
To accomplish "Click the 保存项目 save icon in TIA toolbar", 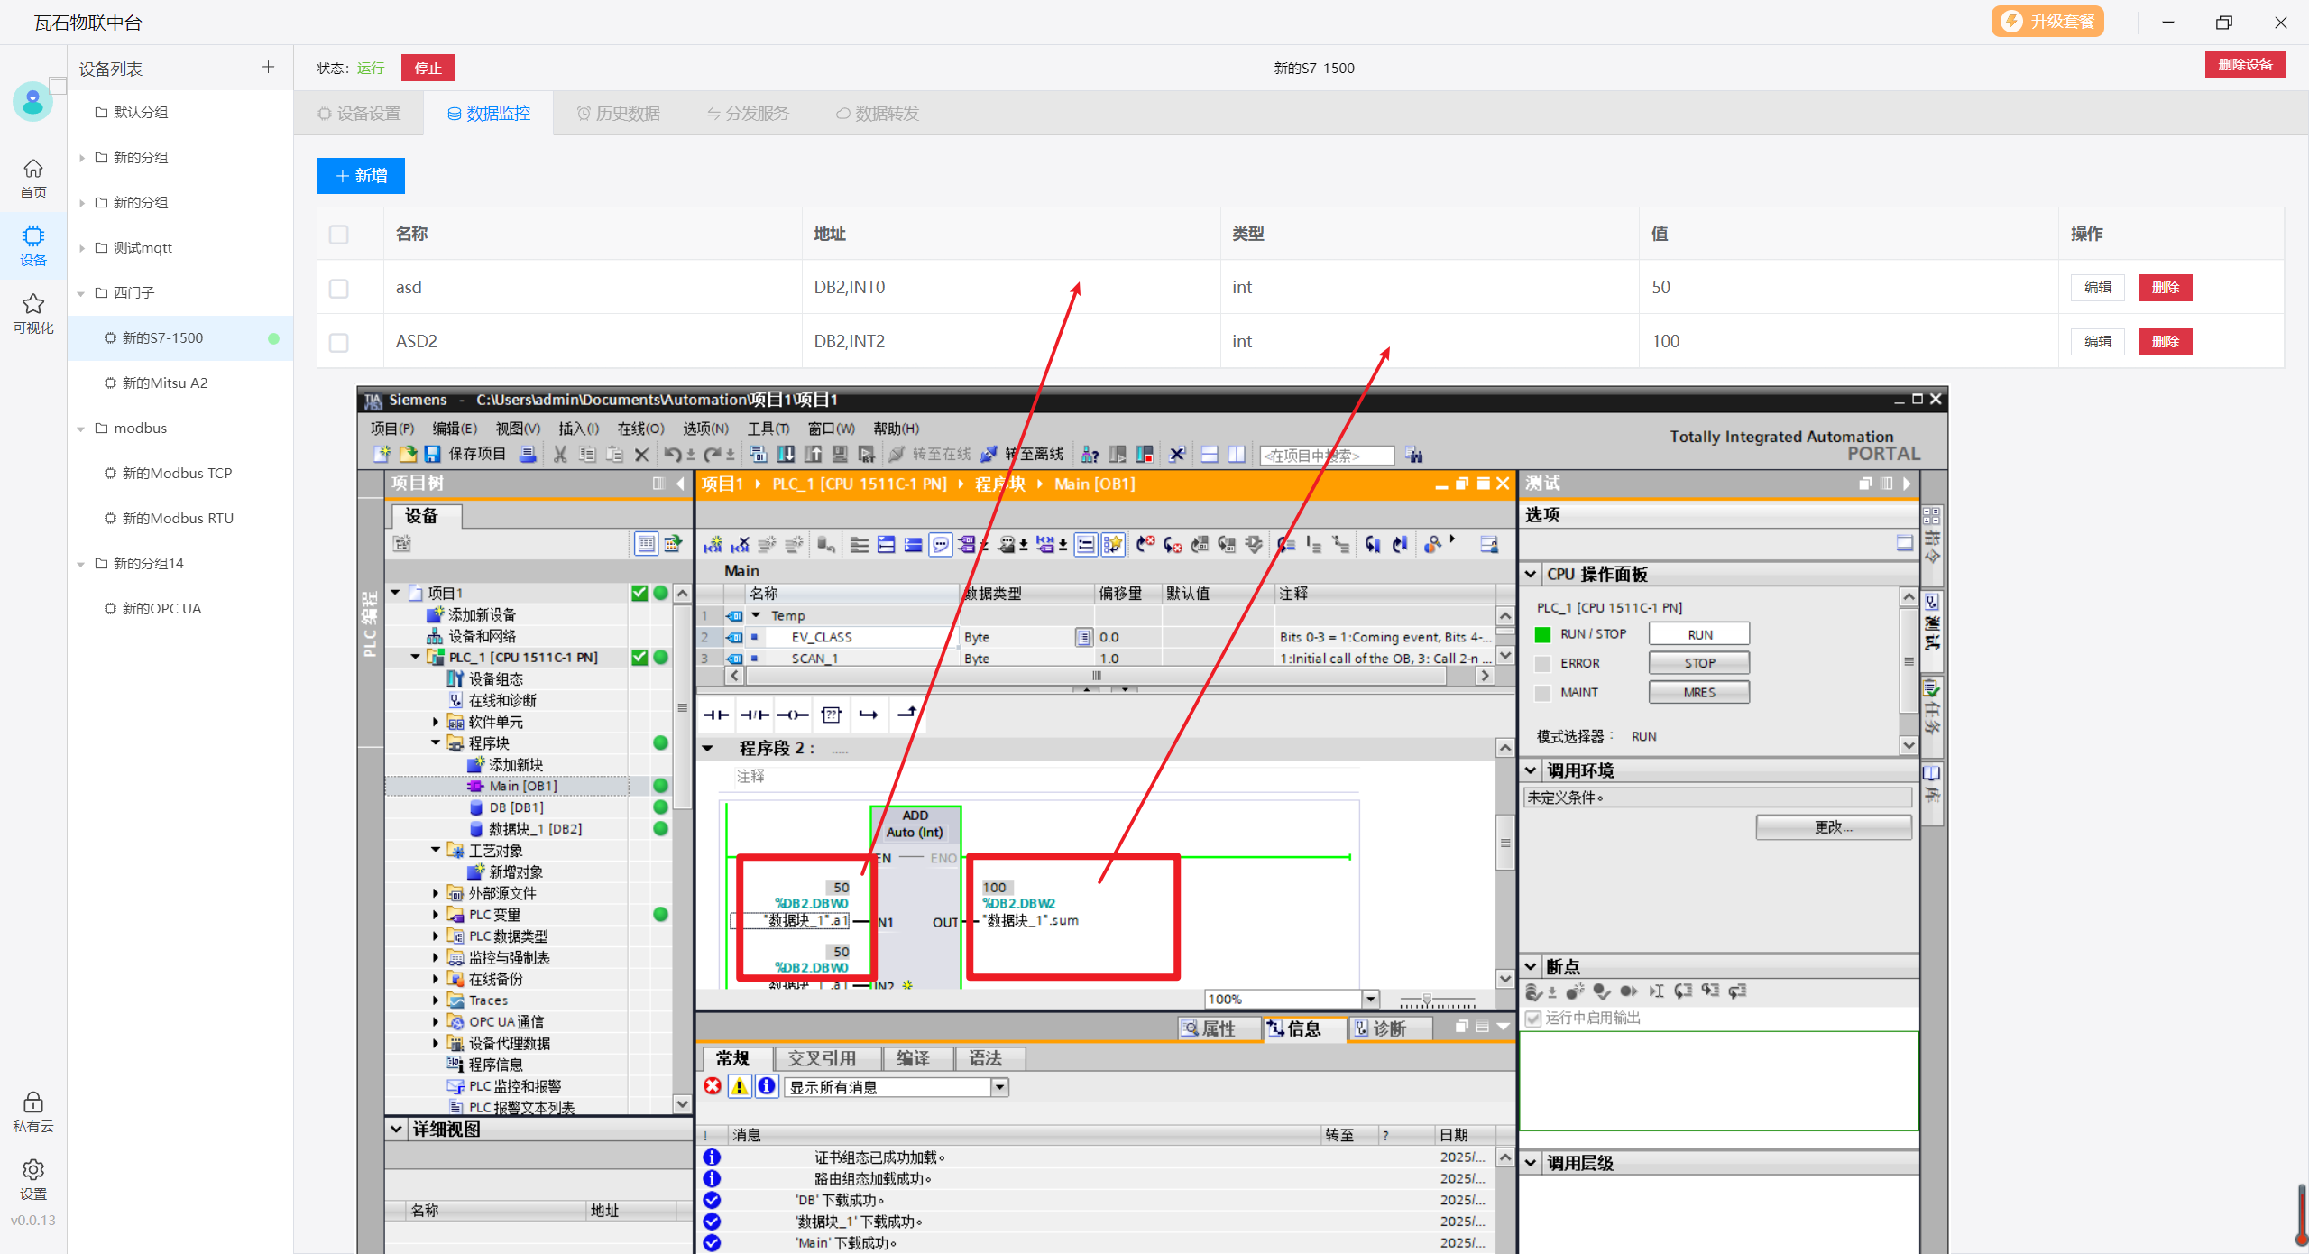I will tap(432, 454).
